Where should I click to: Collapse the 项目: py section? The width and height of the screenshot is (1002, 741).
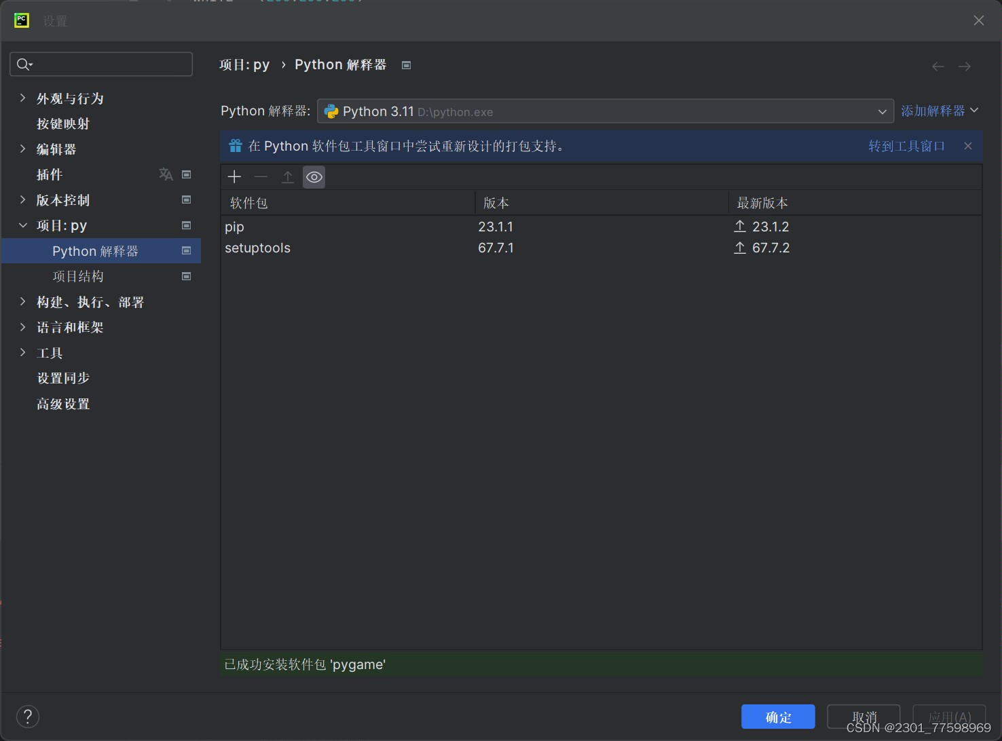point(22,225)
